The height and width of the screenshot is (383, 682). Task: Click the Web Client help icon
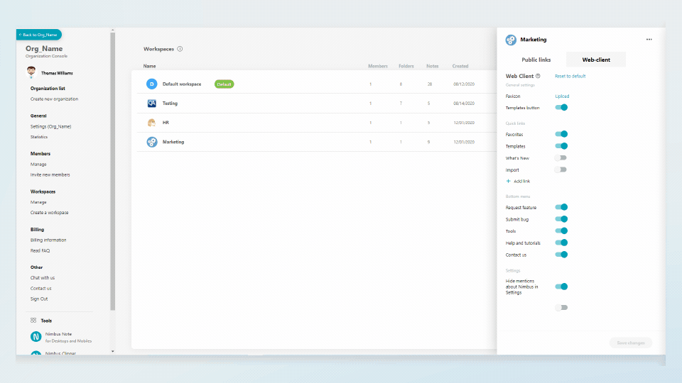538,76
